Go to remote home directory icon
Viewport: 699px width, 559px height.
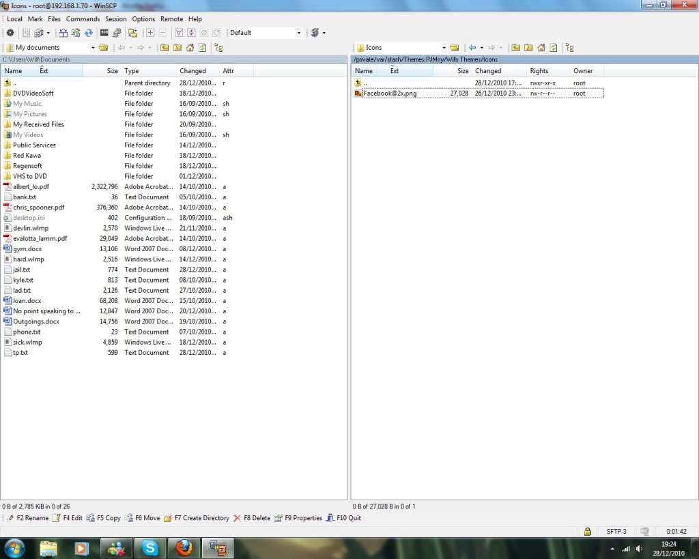click(x=541, y=47)
